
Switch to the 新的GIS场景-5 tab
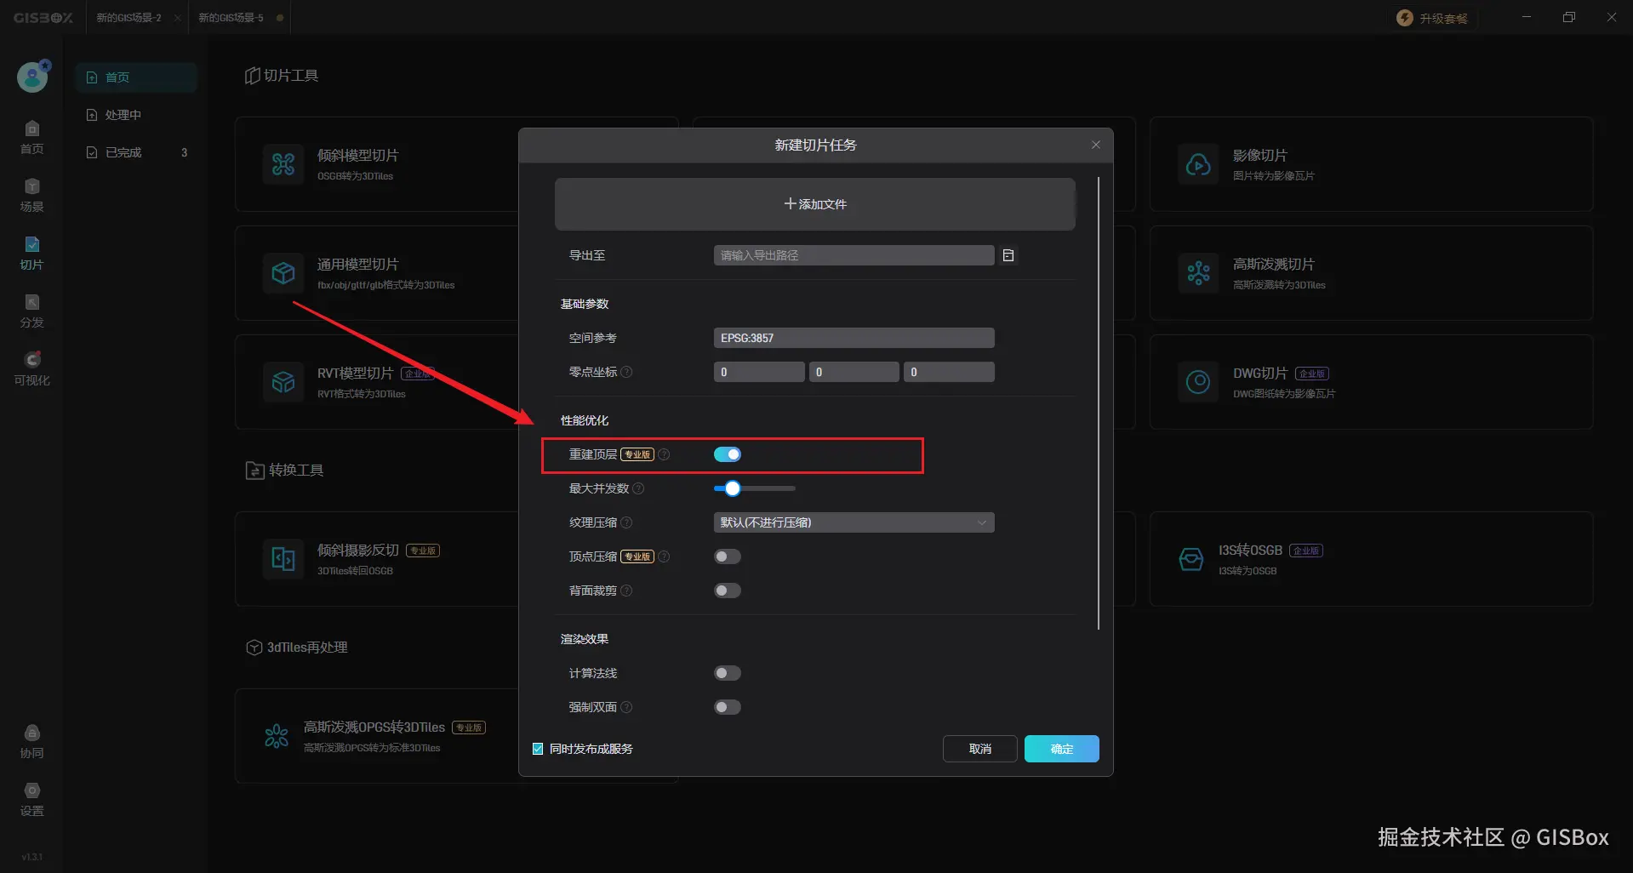pos(231,18)
